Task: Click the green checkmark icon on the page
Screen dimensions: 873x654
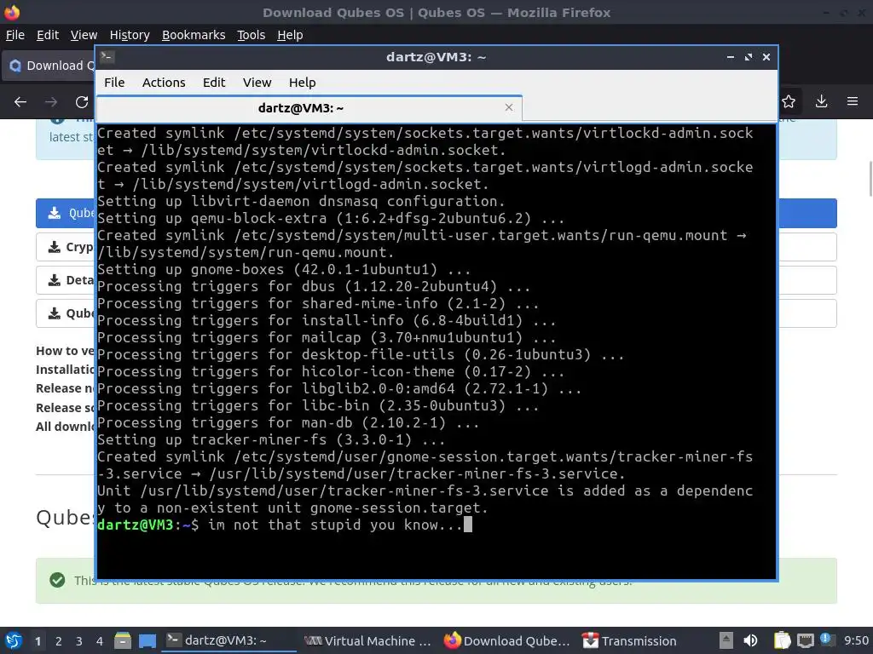Action: tap(57, 580)
